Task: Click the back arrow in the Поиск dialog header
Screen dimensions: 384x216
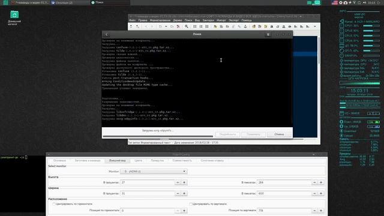Action: pos(107,34)
